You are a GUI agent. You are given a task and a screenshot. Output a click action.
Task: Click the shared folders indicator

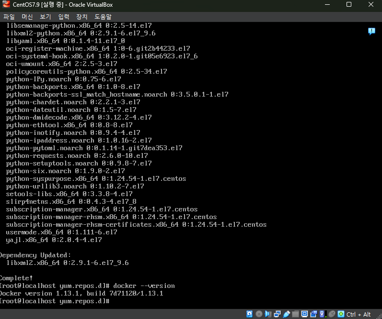point(295,314)
